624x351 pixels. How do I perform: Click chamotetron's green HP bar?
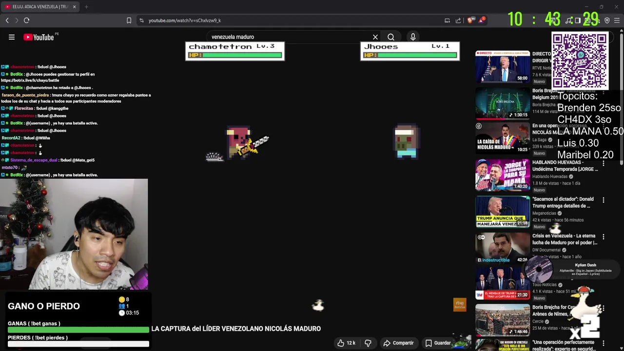tap(242, 55)
